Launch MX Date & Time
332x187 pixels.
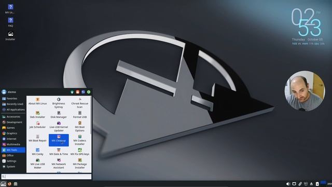click(x=59, y=152)
